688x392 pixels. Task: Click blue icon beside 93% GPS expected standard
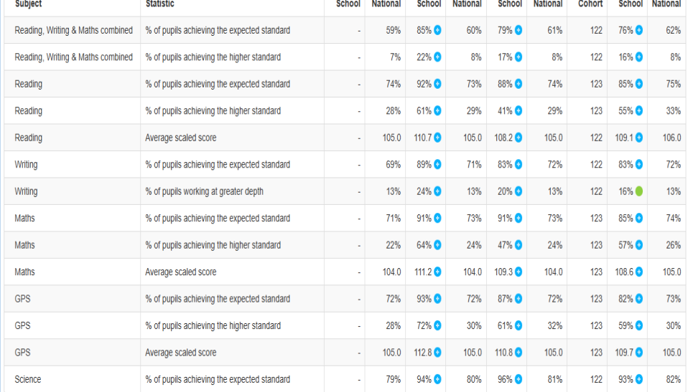(437, 299)
